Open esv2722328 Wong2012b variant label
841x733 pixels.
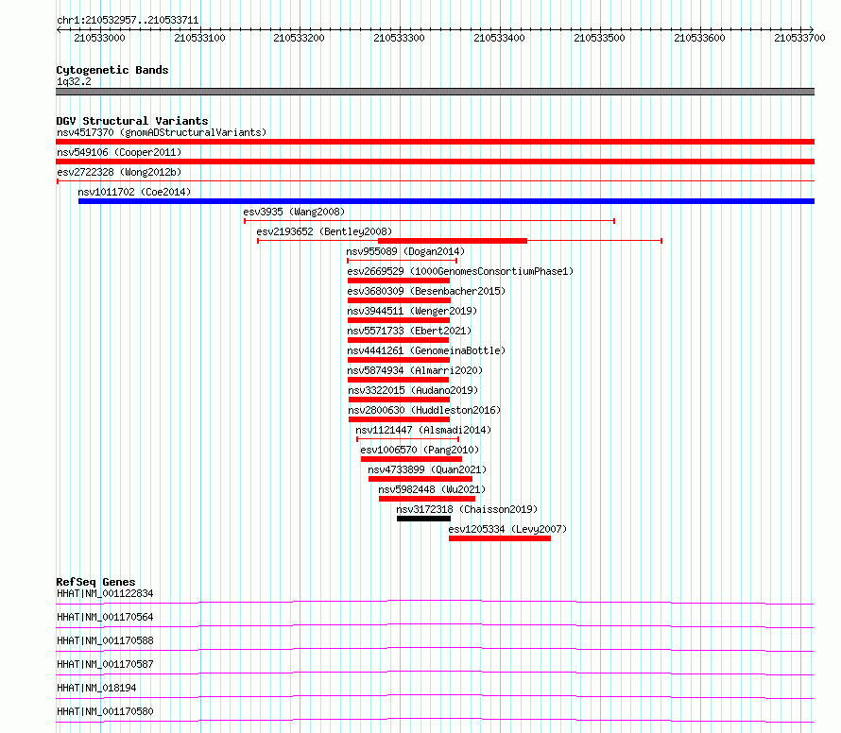tap(119, 172)
